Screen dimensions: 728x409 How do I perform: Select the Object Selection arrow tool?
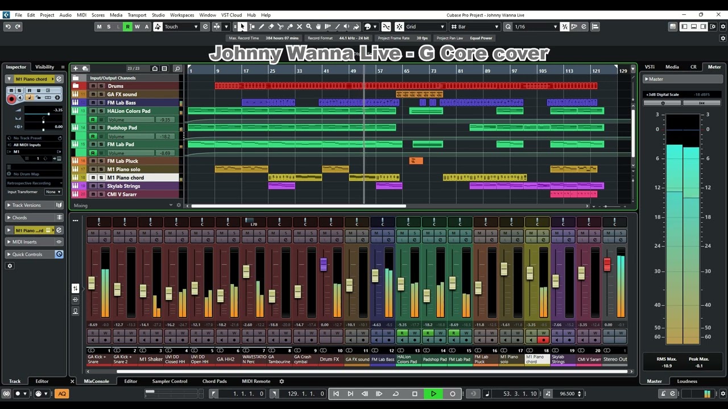click(242, 27)
